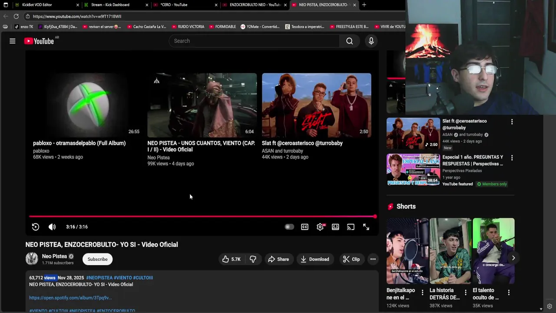
Task: Switch to theater mode icon
Action: 335,227
